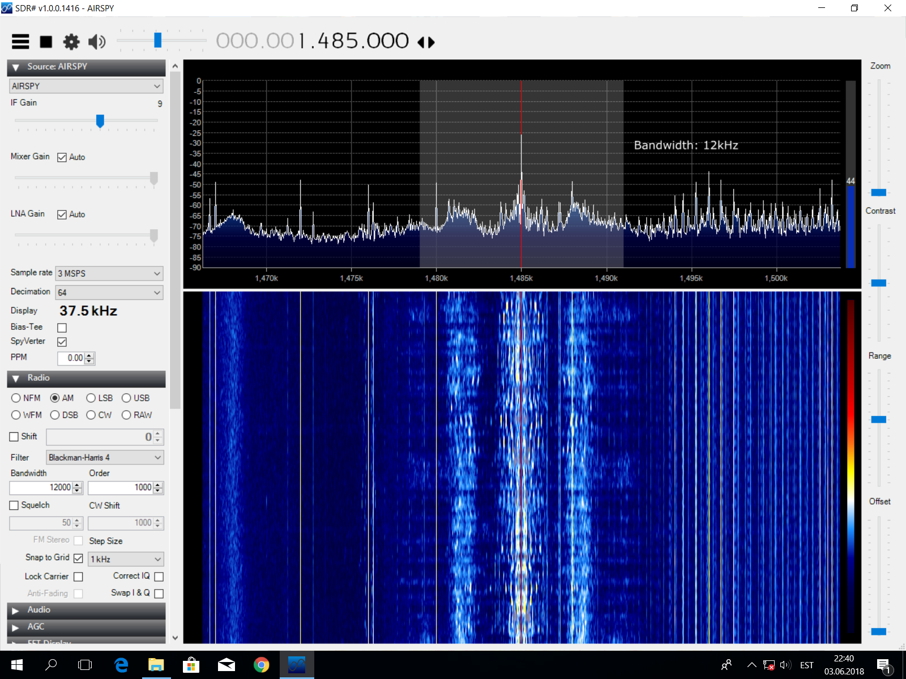The width and height of the screenshot is (906, 679).
Task: Open the Step Size dropdown
Action: click(x=126, y=559)
